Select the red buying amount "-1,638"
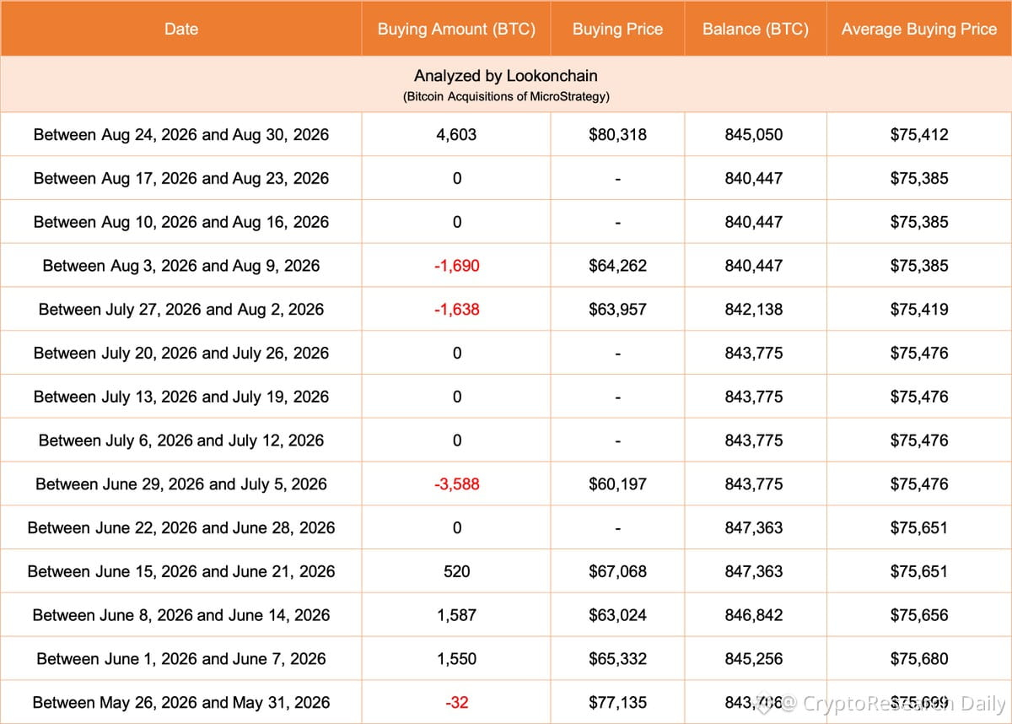The height and width of the screenshot is (724, 1012). pos(456,310)
